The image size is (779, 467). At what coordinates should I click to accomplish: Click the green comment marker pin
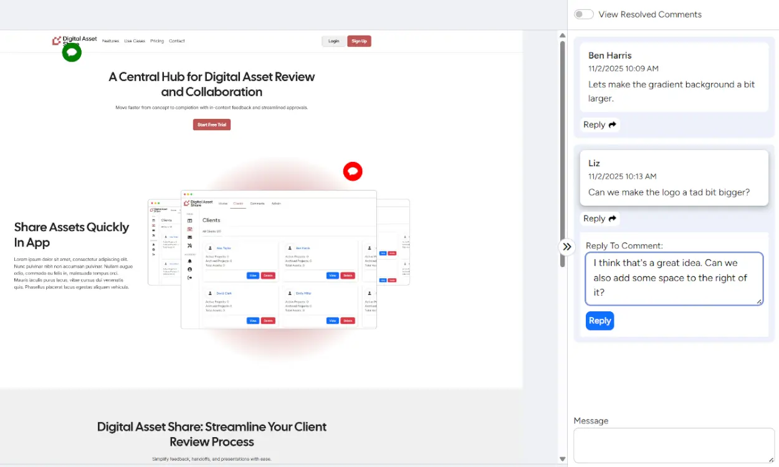[x=72, y=52]
